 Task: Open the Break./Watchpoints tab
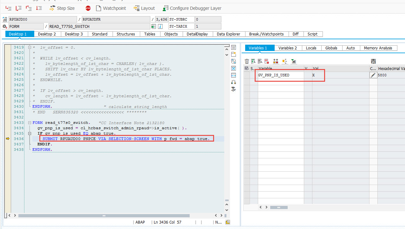click(266, 34)
